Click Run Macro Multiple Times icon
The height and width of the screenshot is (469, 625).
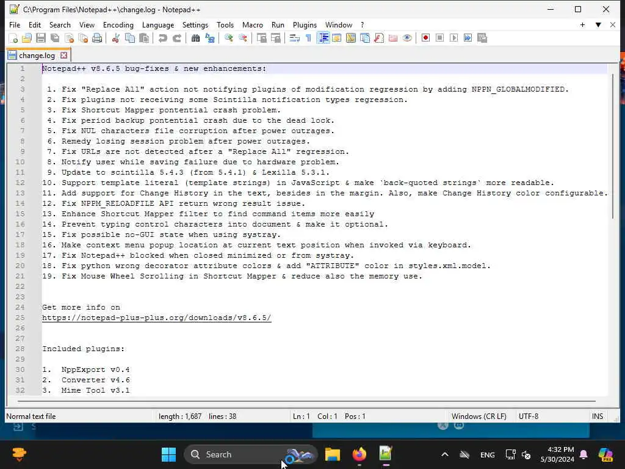468,38
